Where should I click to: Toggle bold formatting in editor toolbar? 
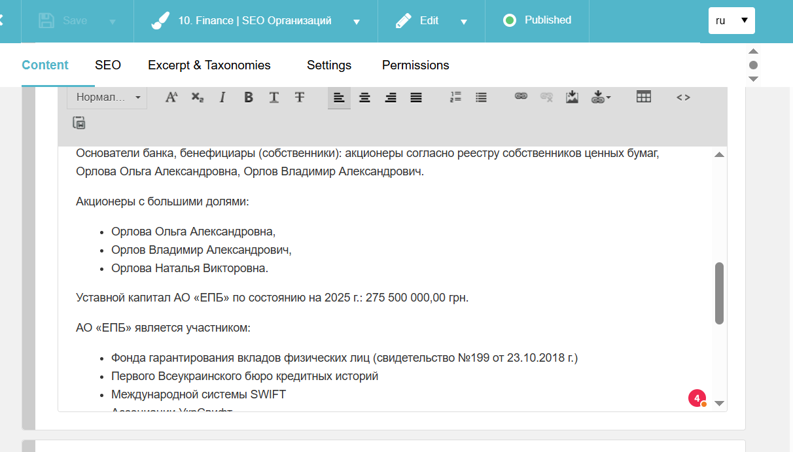[249, 97]
